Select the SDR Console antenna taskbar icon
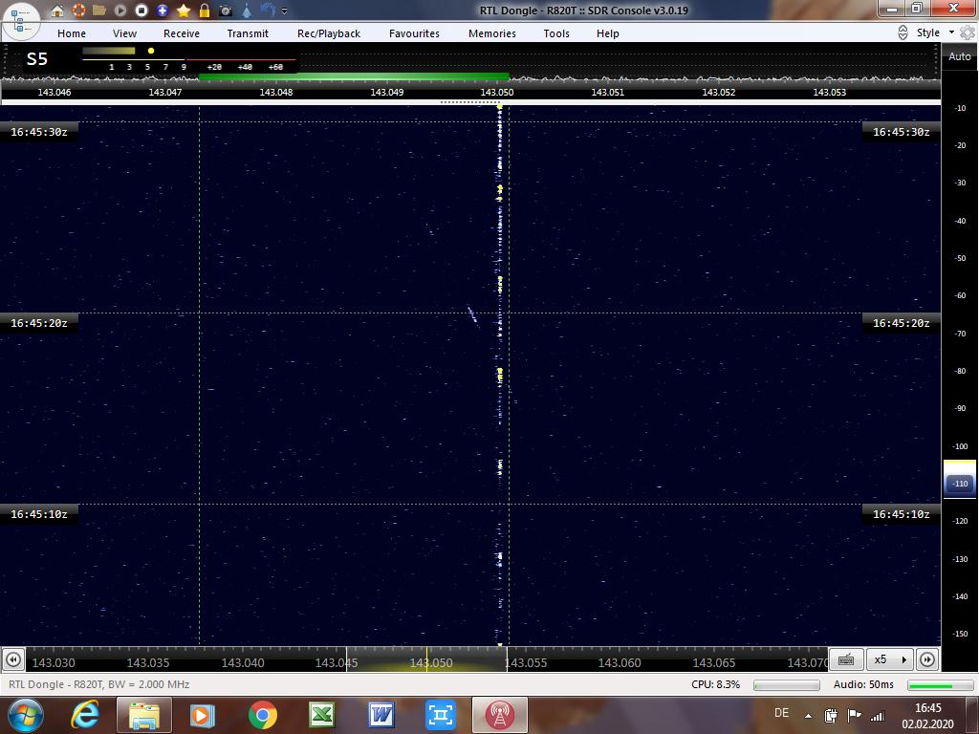 pos(499,715)
